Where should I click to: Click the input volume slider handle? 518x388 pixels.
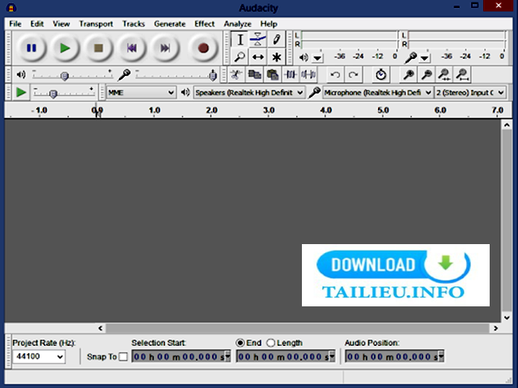[213, 76]
